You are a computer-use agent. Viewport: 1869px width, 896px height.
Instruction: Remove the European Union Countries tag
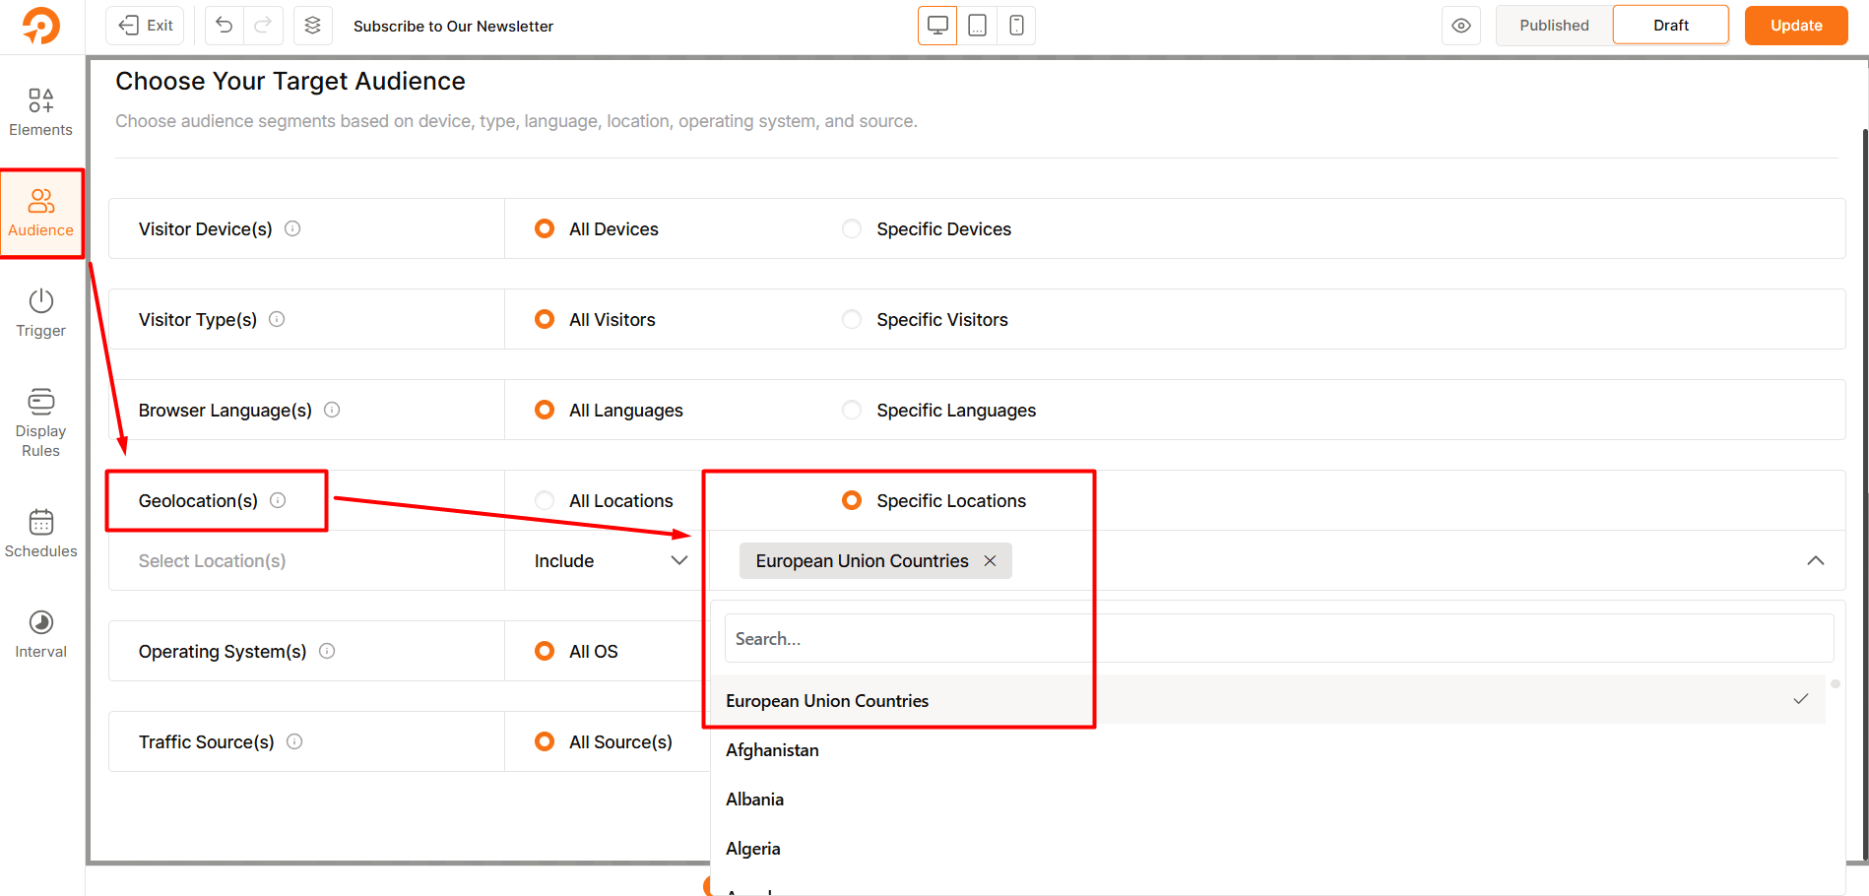click(x=991, y=560)
